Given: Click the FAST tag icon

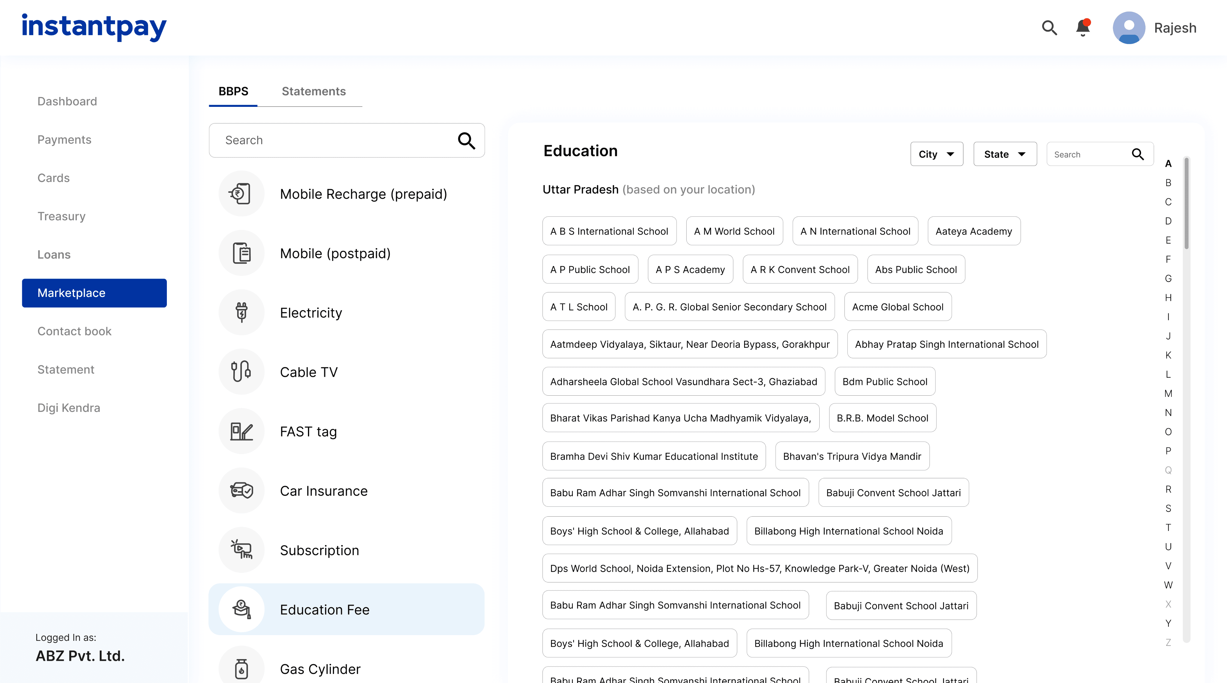Looking at the screenshot, I should (241, 431).
